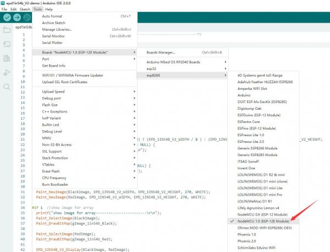Image resolution: width=330 pixels, height=252 pixels.
Task: Expand the Debug port submenu
Action: coord(85,98)
